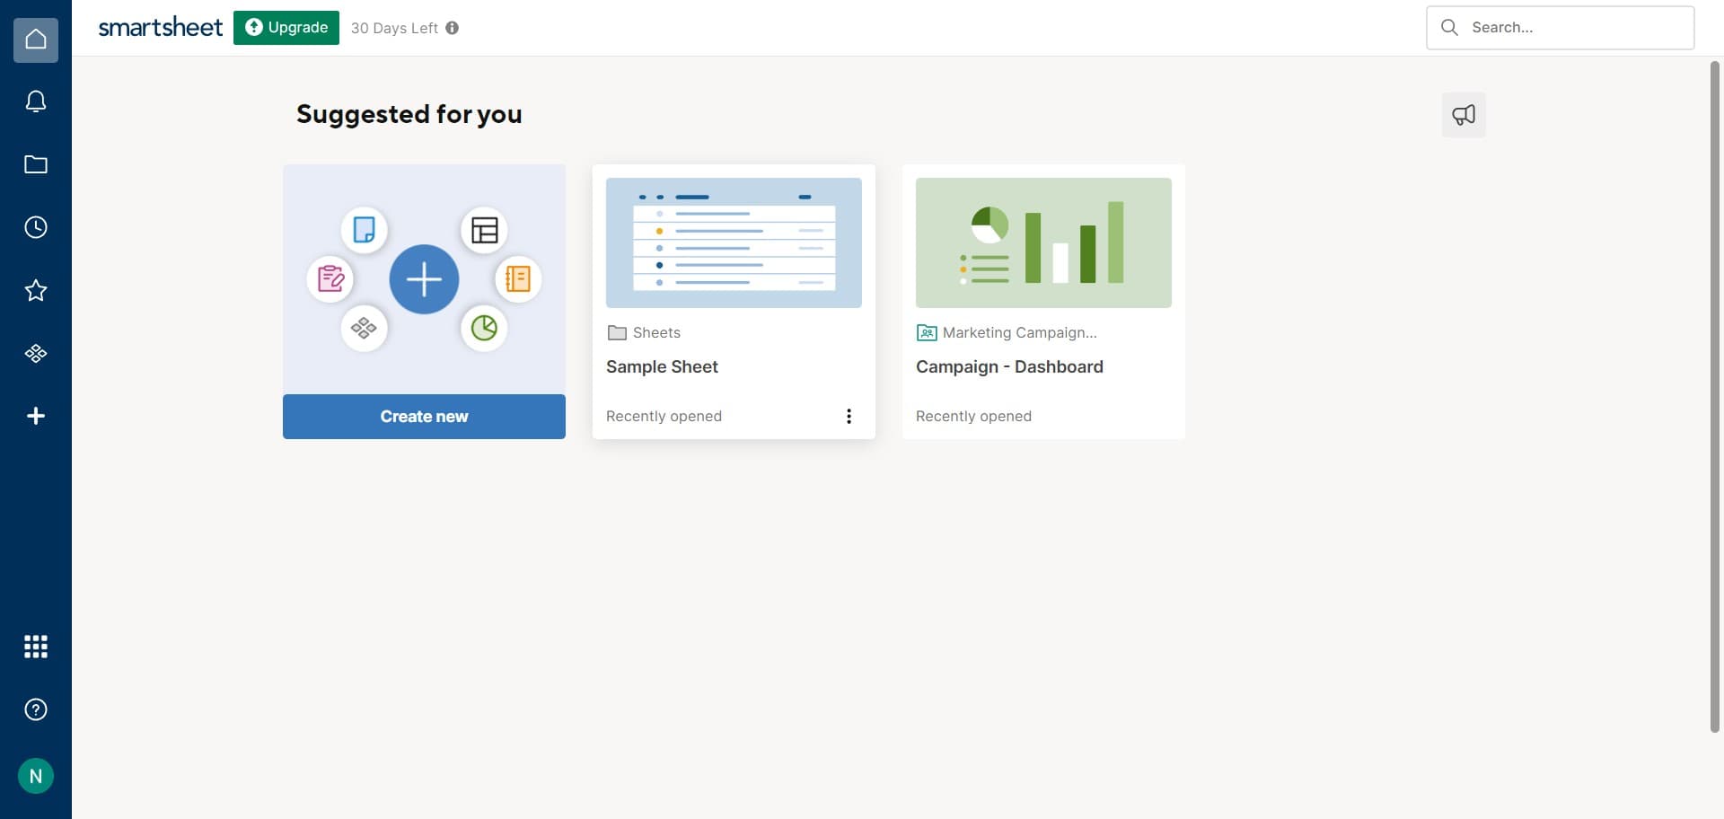
Task: Open the account avatar N menu
Action: click(x=36, y=776)
